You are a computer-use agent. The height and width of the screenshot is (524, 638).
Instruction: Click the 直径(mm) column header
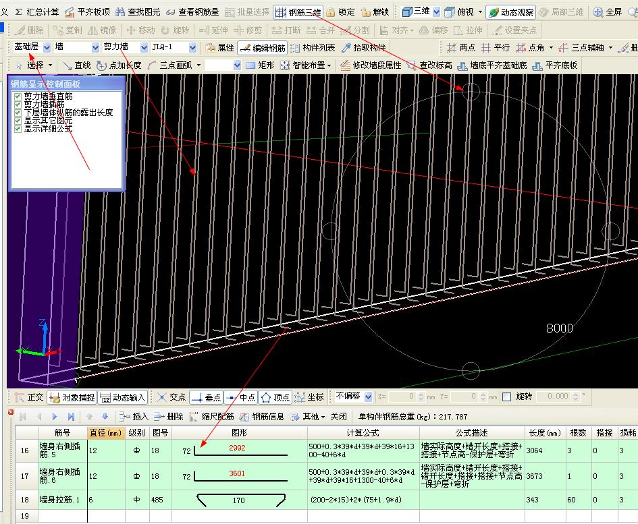point(106,433)
